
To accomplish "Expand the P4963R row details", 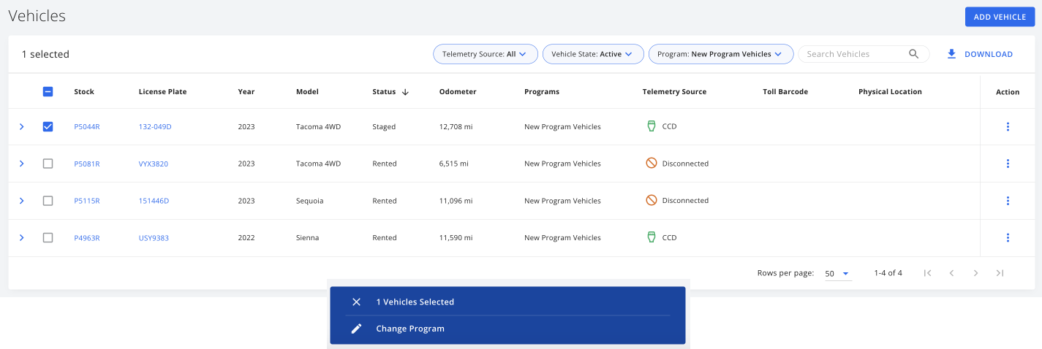I will [x=21, y=238].
